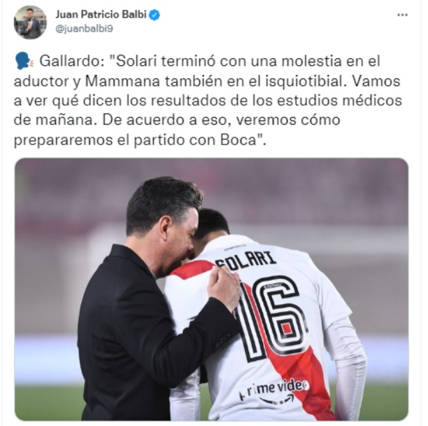Screen dimensions: 428x426
Task: Click the blue verified checkmark badge
Action: [x=155, y=15]
